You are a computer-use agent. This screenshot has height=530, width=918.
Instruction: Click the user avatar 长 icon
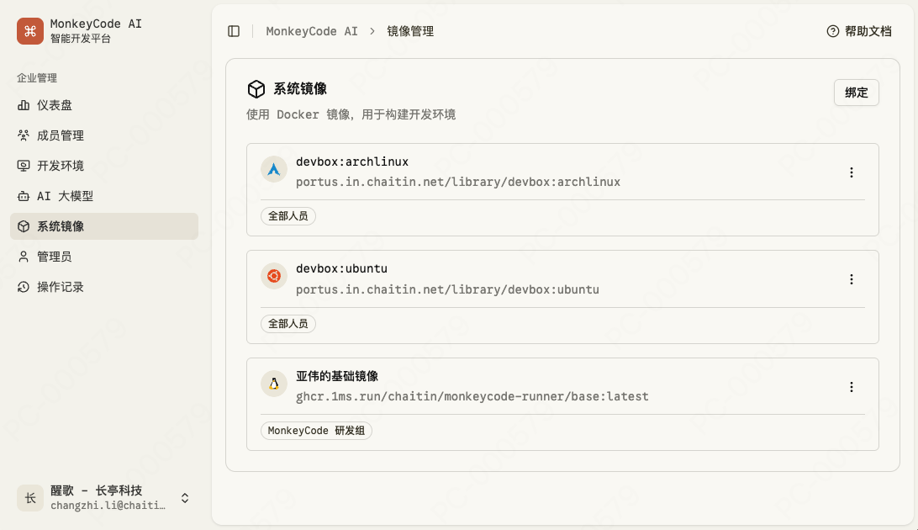[x=30, y=497]
